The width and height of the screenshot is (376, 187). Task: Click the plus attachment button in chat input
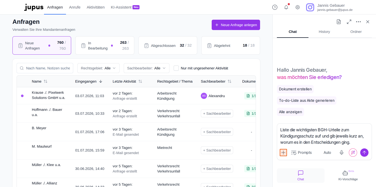click(283, 153)
